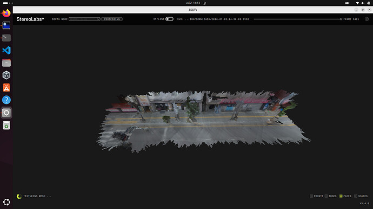Screen dimensions: 373x209
Task: Click the V5.4.0 version label
Action: pos(364,203)
